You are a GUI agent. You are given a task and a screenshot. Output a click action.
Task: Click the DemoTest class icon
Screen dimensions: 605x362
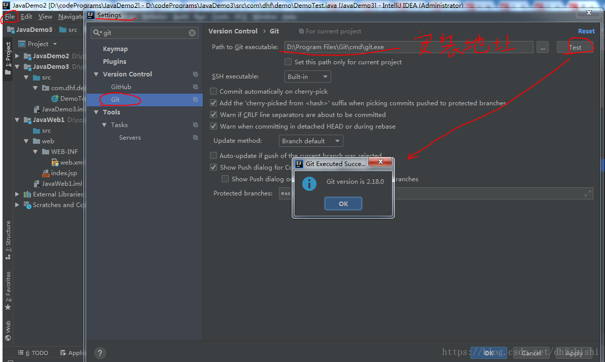click(x=55, y=99)
